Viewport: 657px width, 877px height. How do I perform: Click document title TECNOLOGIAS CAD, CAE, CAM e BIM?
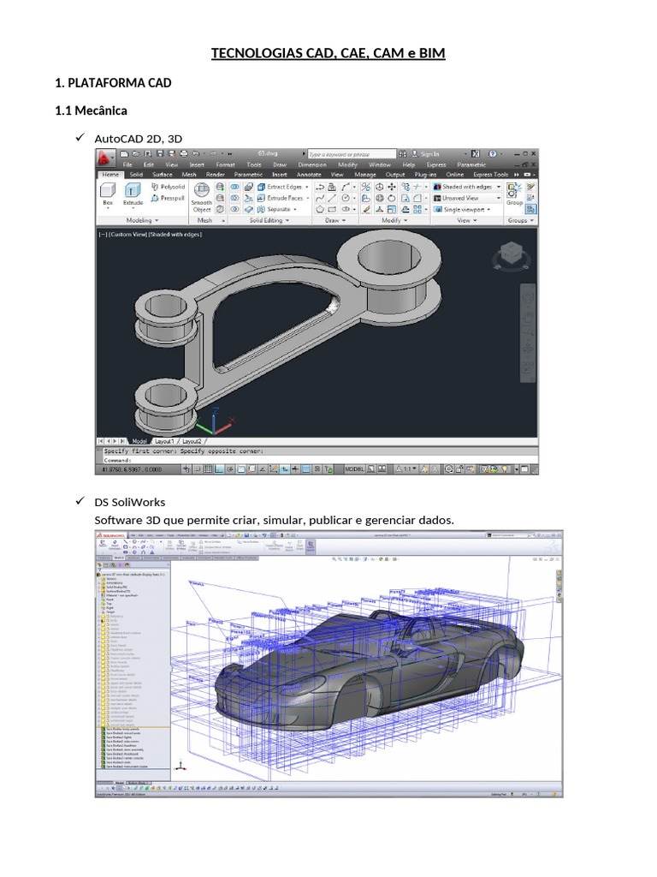point(328,53)
